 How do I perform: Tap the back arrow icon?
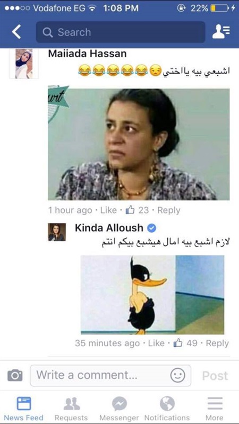(16, 32)
